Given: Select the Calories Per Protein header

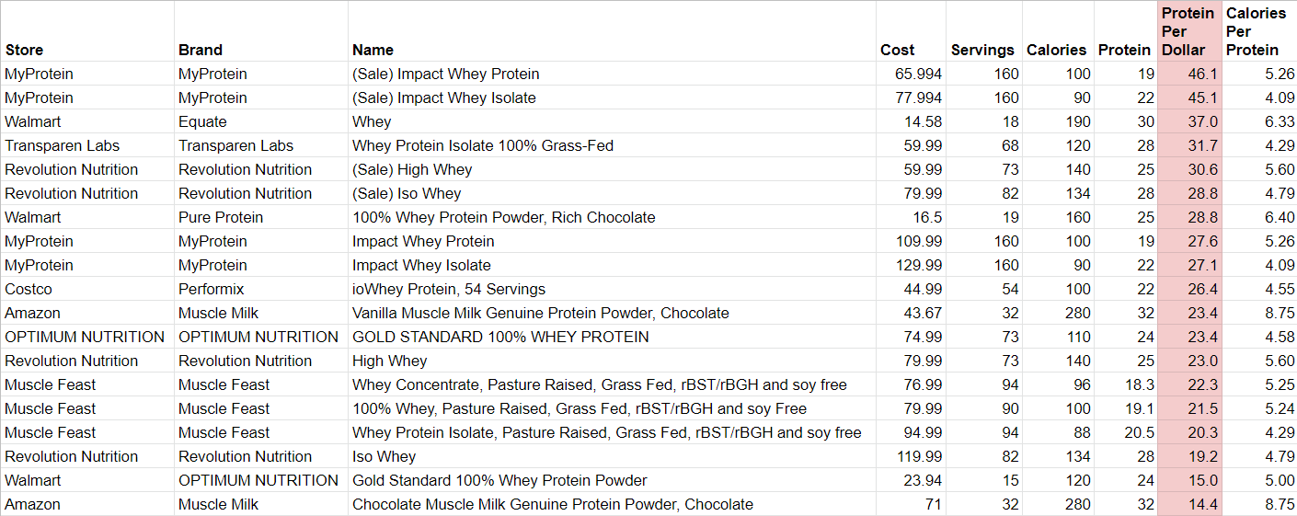Looking at the screenshot, I should 1259,31.
